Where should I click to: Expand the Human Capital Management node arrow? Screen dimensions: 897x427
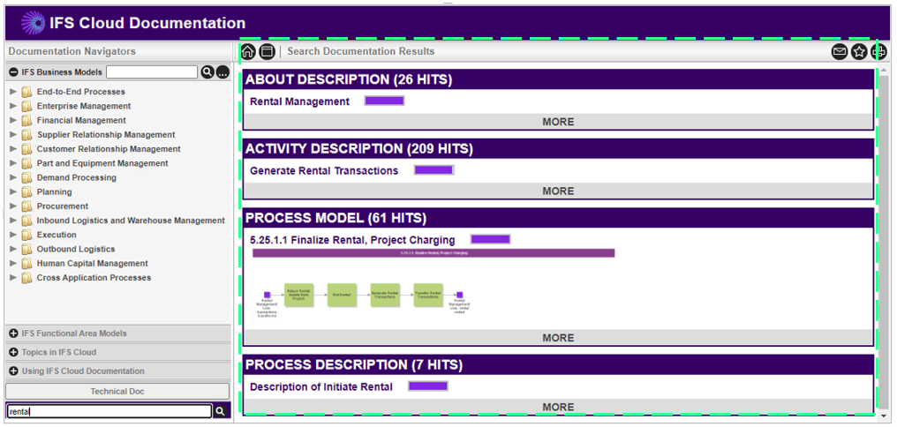(x=13, y=263)
